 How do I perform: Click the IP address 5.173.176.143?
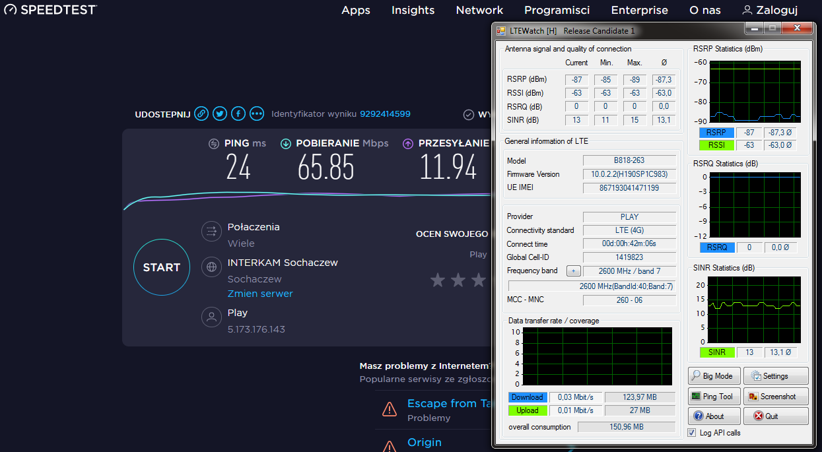point(256,329)
